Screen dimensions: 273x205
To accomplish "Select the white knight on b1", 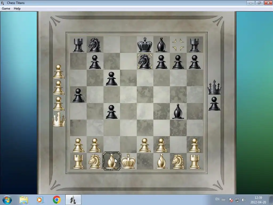I will [x=95, y=161].
